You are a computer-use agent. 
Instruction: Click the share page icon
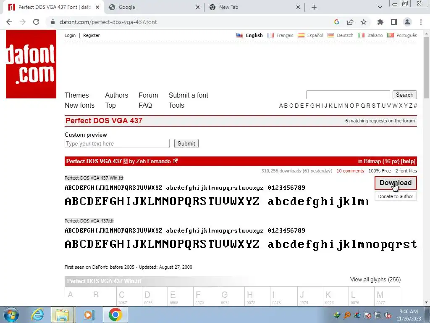[x=350, y=22]
